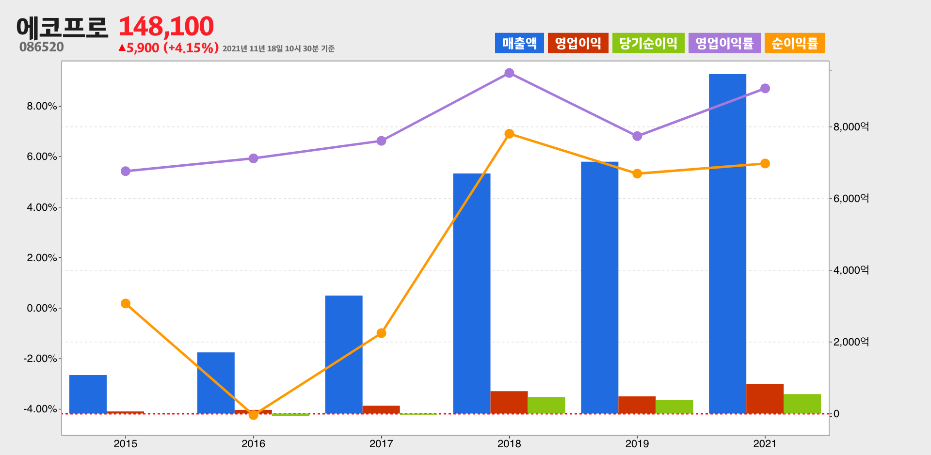Click the -2.00% left axis label
The height and width of the screenshot is (455, 931).
(40, 359)
